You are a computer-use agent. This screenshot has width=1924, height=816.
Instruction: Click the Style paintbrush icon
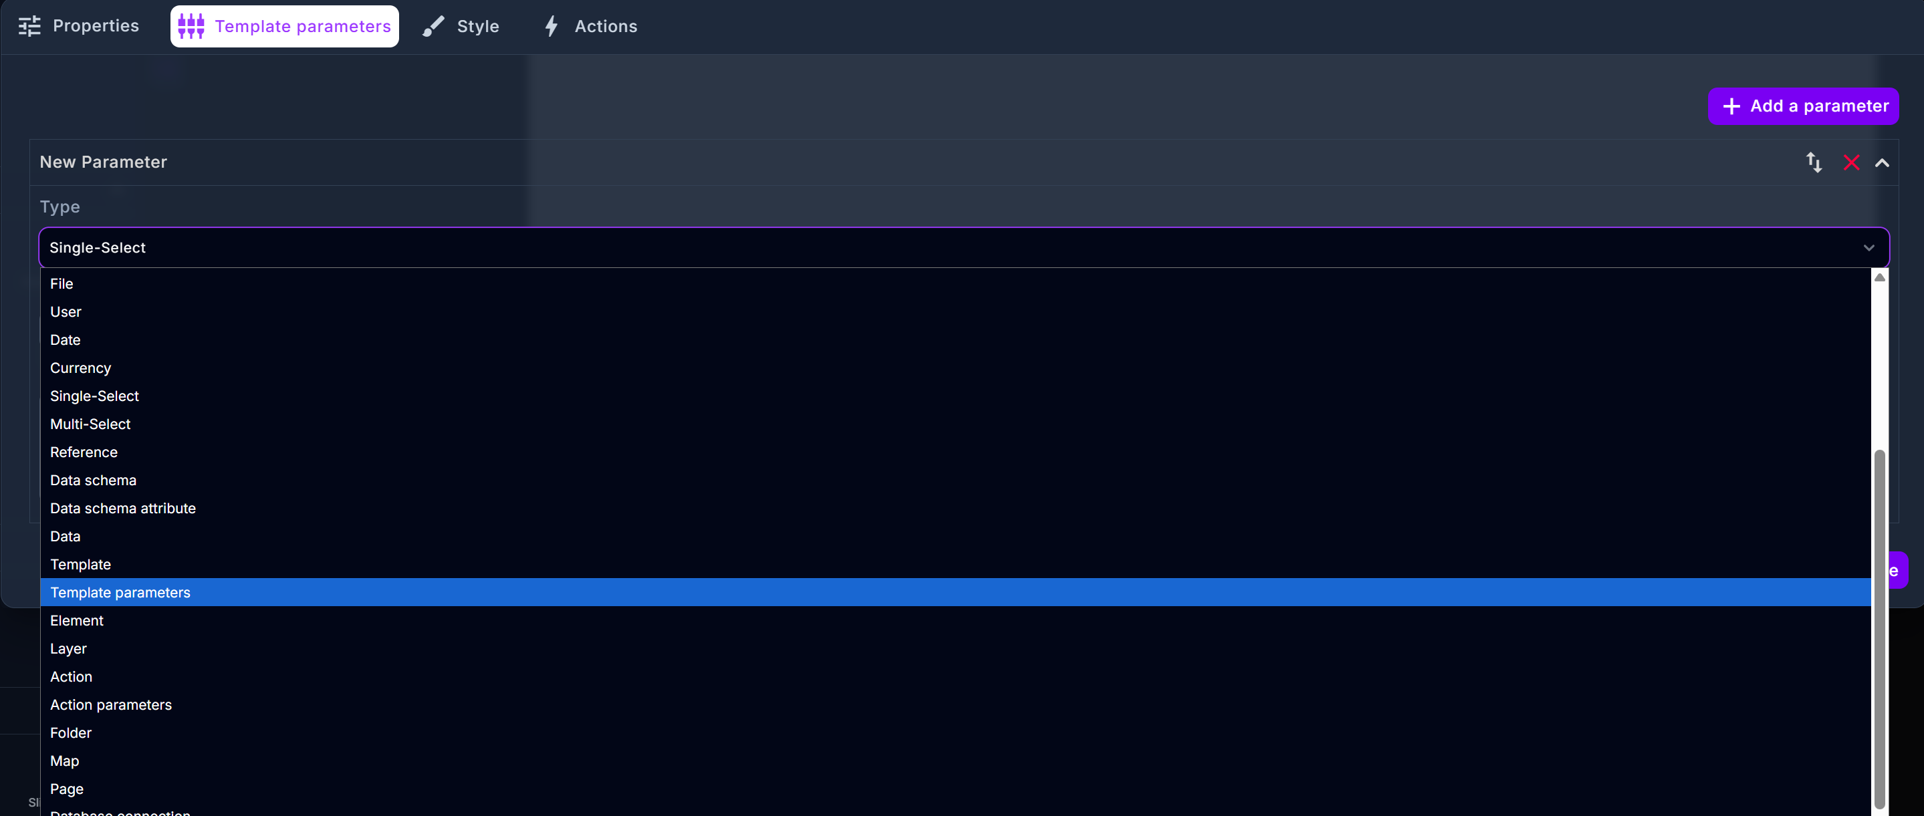coord(433,26)
